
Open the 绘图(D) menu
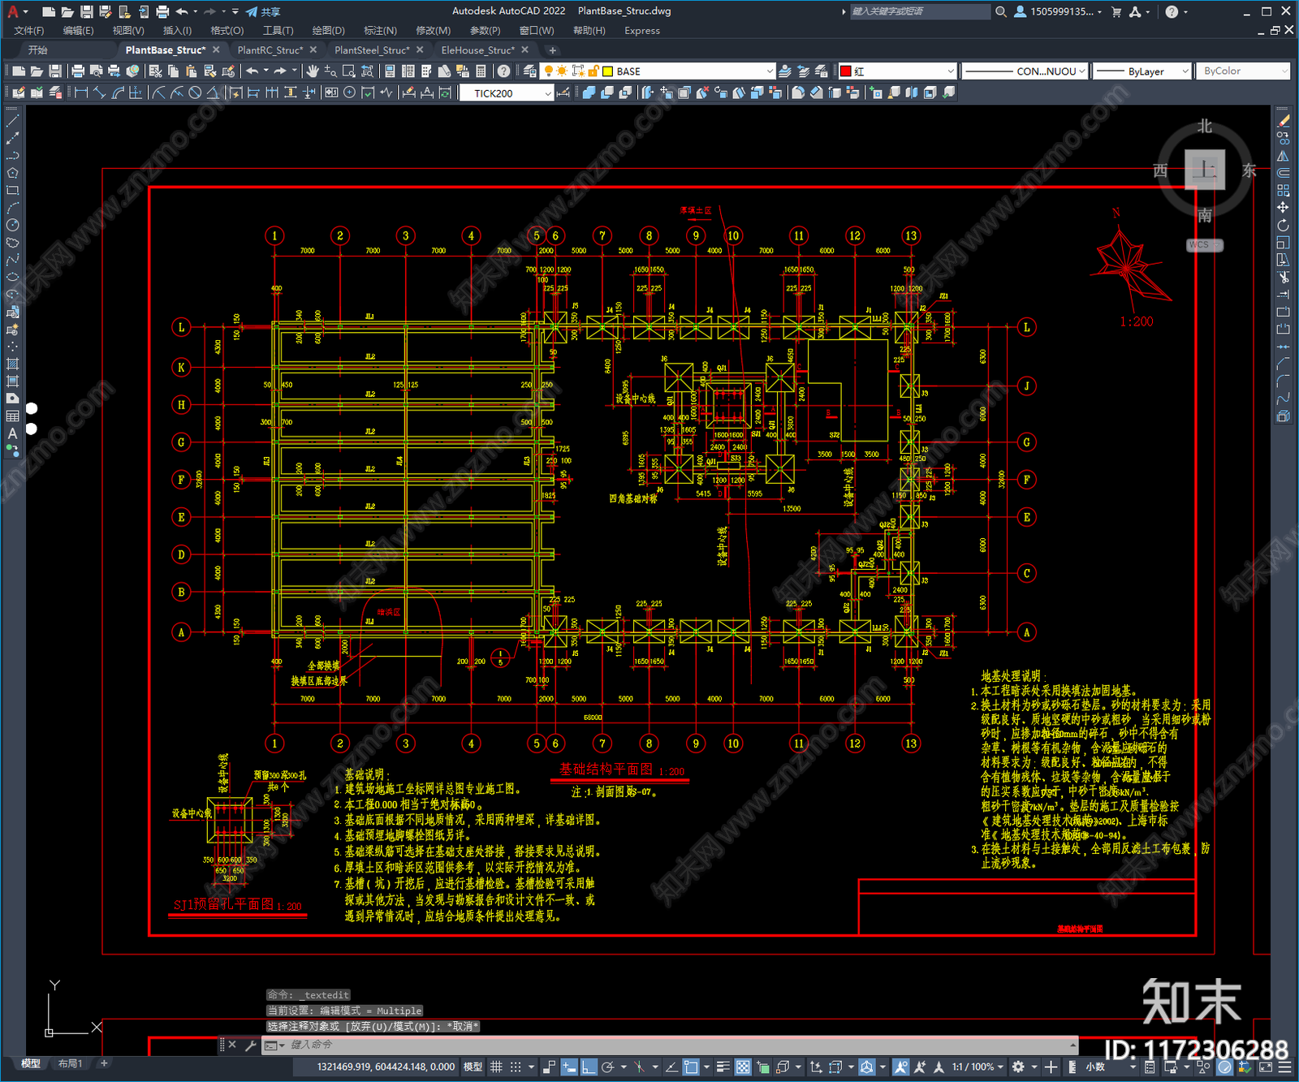(x=329, y=31)
